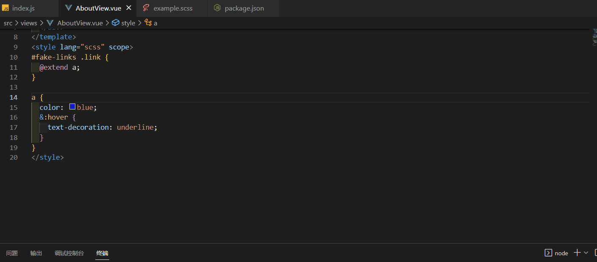Click the split terminal icon
597x262 pixels.
[x=594, y=252]
